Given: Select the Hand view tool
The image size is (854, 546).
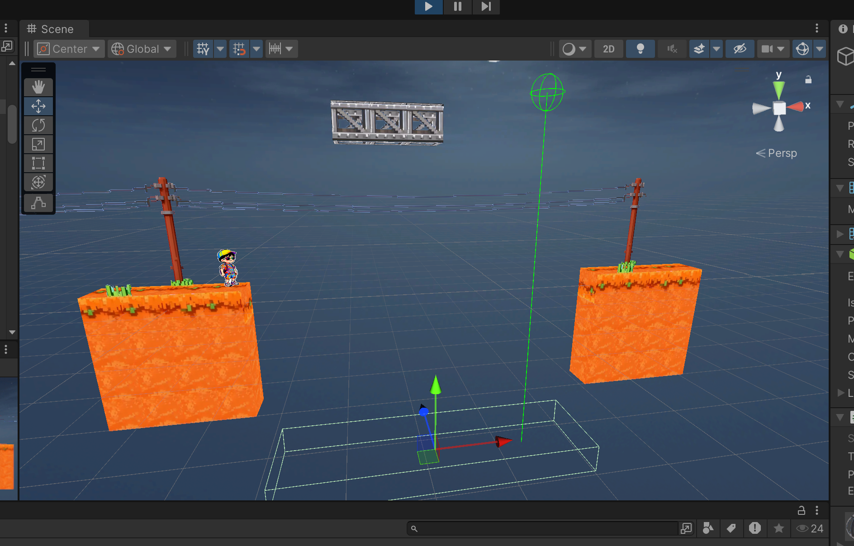Looking at the screenshot, I should pyautogui.click(x=38, y=87).
